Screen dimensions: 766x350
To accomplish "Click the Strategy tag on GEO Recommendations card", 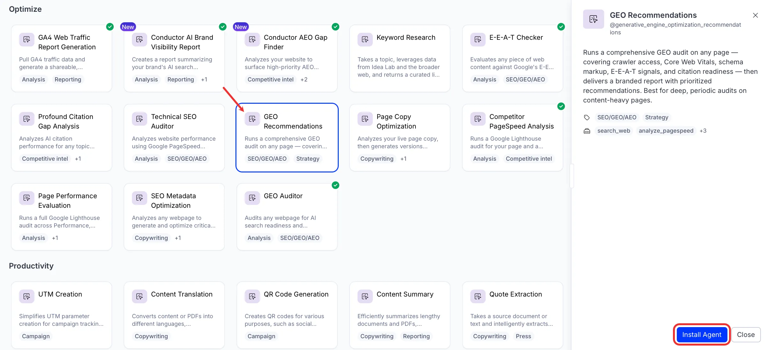I will (308, 159).
